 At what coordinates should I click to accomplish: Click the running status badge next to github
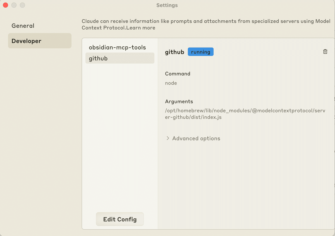pos(200,51)
